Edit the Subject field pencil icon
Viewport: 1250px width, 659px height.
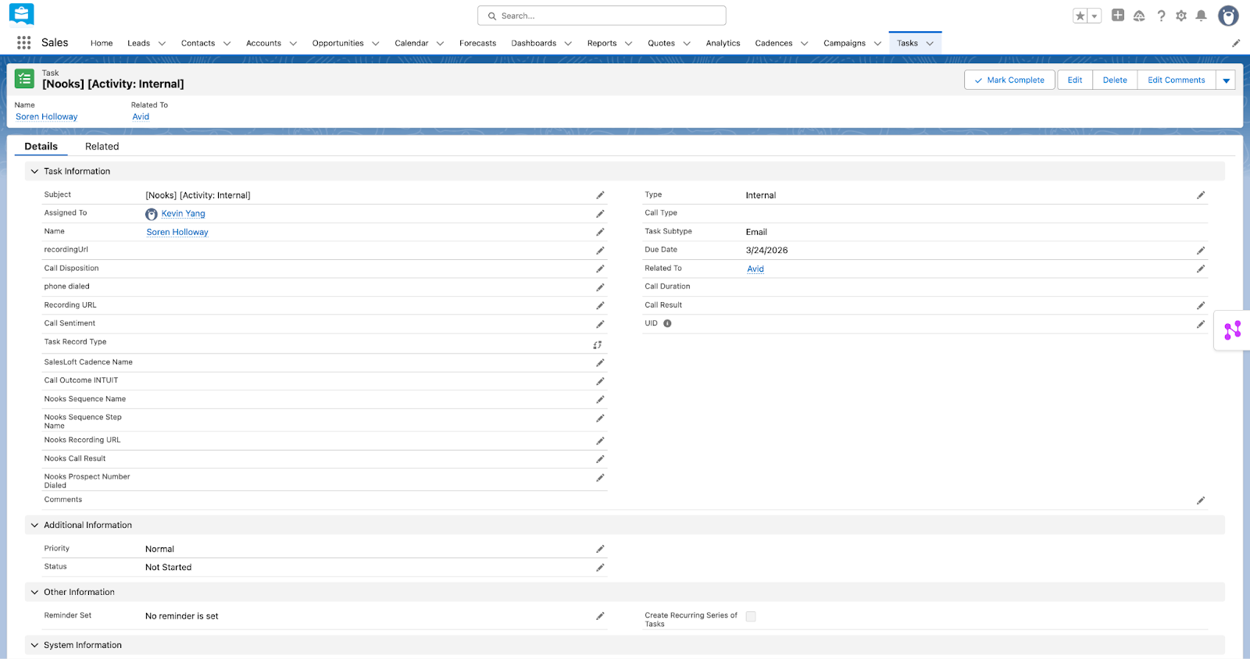coord(600,195)
